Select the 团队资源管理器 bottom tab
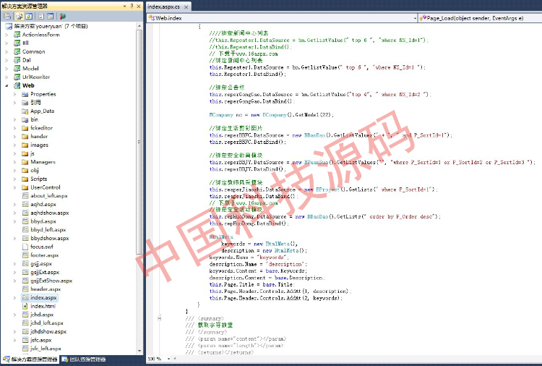Screen dimensions: 542x366 pyautogui.click(x=84, y=359)
